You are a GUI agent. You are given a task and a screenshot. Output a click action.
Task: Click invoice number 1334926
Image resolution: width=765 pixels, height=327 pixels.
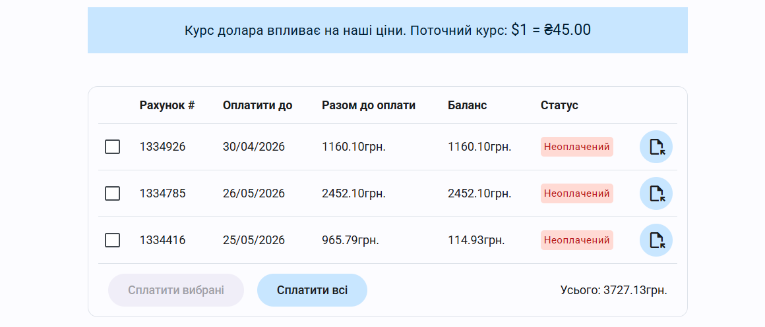(x=162, y=147)
